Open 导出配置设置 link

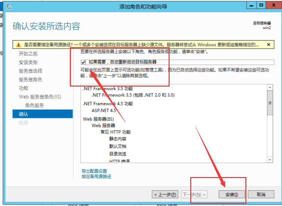[x=94, y=171]
